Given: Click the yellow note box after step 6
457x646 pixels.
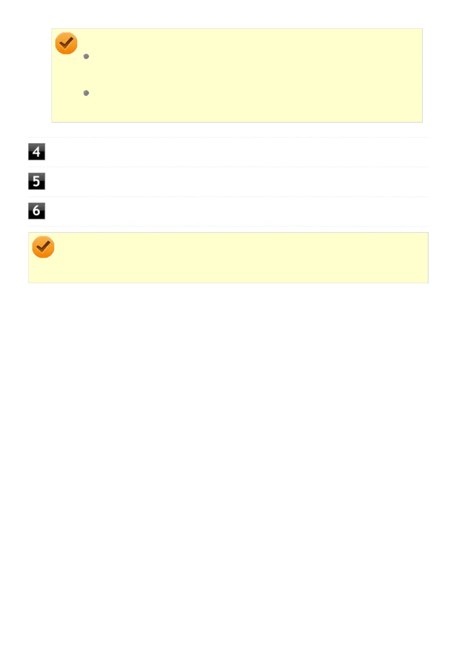Looking at the screenshot, I should (228, 258).
